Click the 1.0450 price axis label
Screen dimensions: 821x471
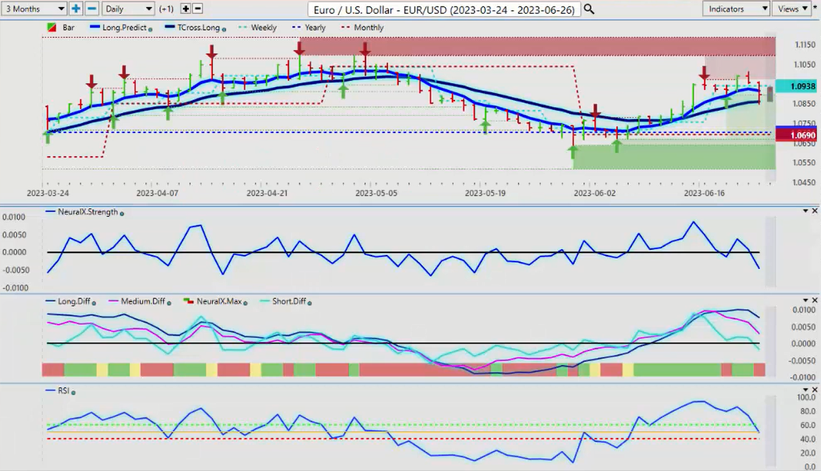click(803, 182)
